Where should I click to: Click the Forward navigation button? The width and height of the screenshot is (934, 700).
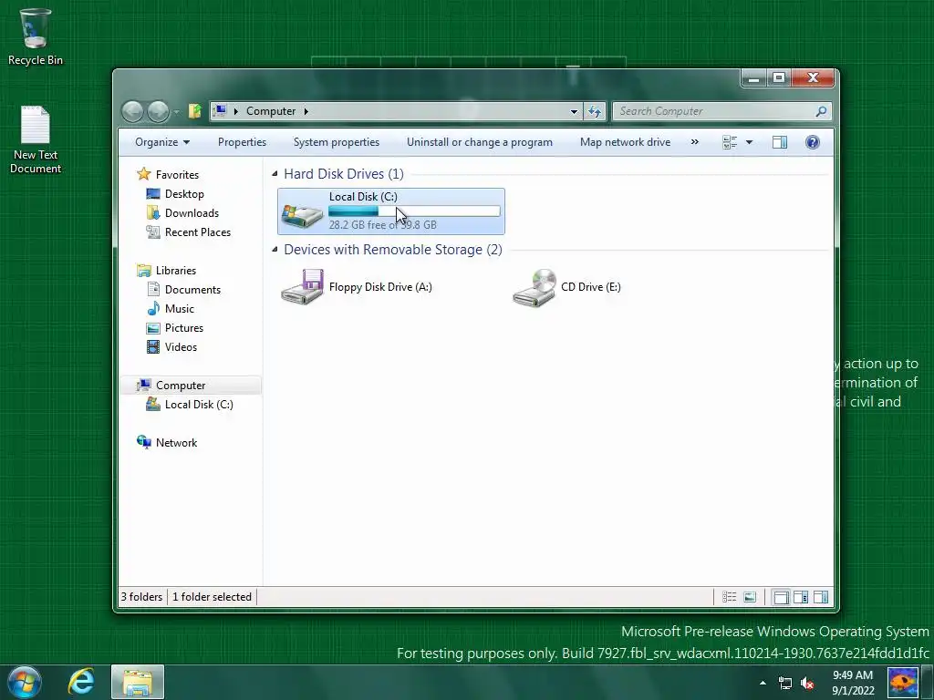(x=158, y=111)
